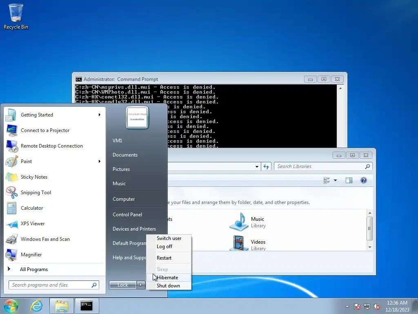418x314 pixels.
Task: Click the Lock button
Action: (x=122, y=285)
